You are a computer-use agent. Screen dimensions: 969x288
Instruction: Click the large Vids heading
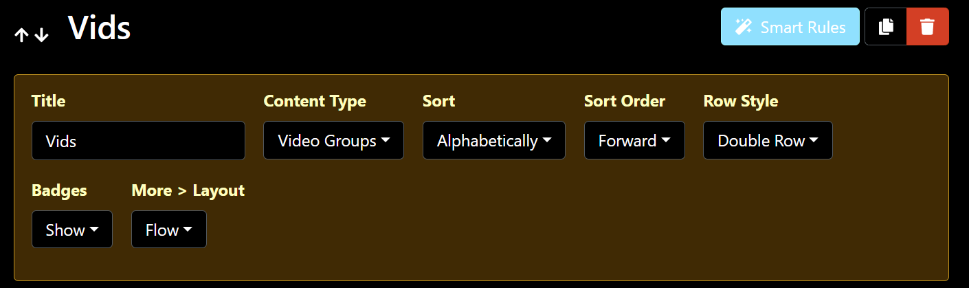(x=99, y=29)
